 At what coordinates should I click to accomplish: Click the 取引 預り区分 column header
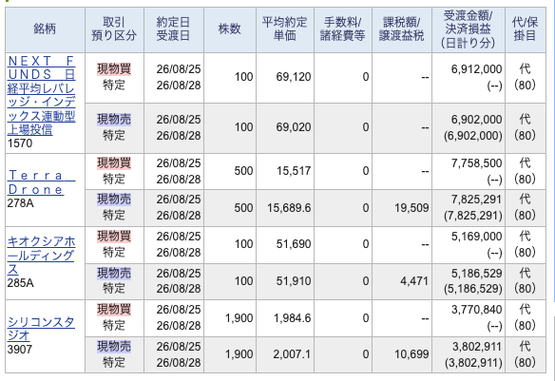coord(114,29)
